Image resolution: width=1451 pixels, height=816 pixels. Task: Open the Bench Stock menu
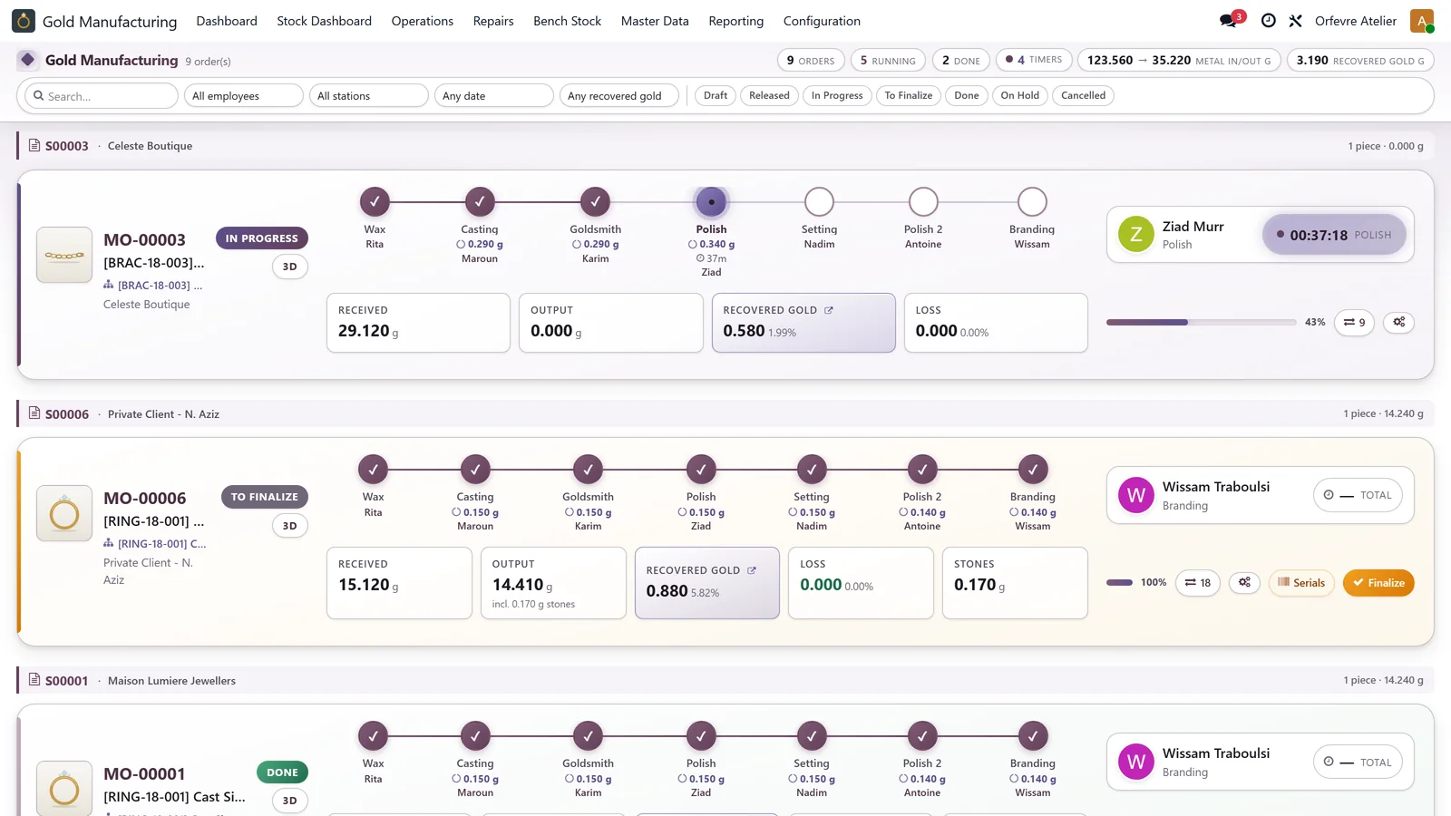pos(568,21)
